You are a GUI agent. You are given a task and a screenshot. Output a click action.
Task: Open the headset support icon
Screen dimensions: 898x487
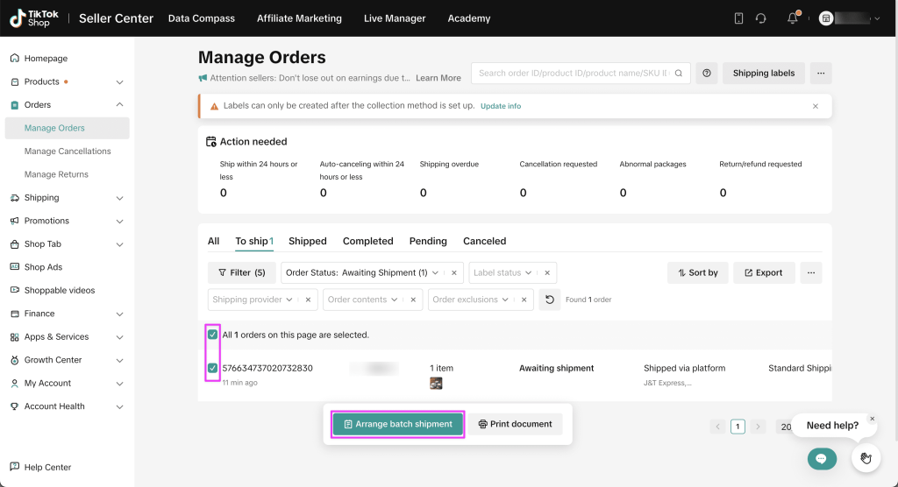coord(760,18)
